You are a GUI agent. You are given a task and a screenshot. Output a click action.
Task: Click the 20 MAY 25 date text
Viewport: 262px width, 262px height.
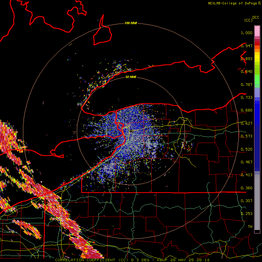182,260
